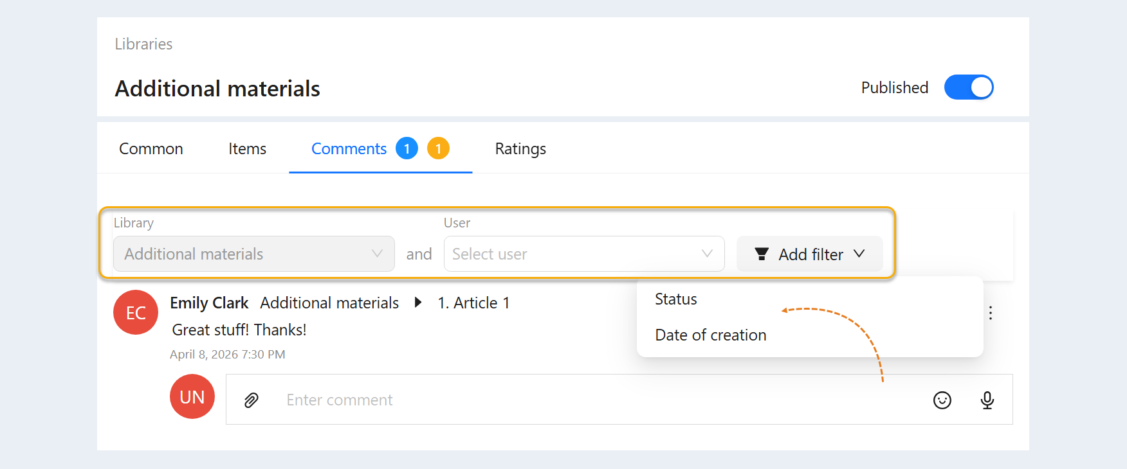1127x469 pixels.
Task: Click the funnel icon in Add filter
Action: pos(762,254)
